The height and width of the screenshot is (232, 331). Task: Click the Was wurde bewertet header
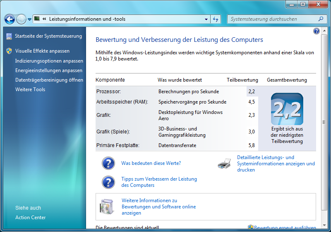pos(180,80)
